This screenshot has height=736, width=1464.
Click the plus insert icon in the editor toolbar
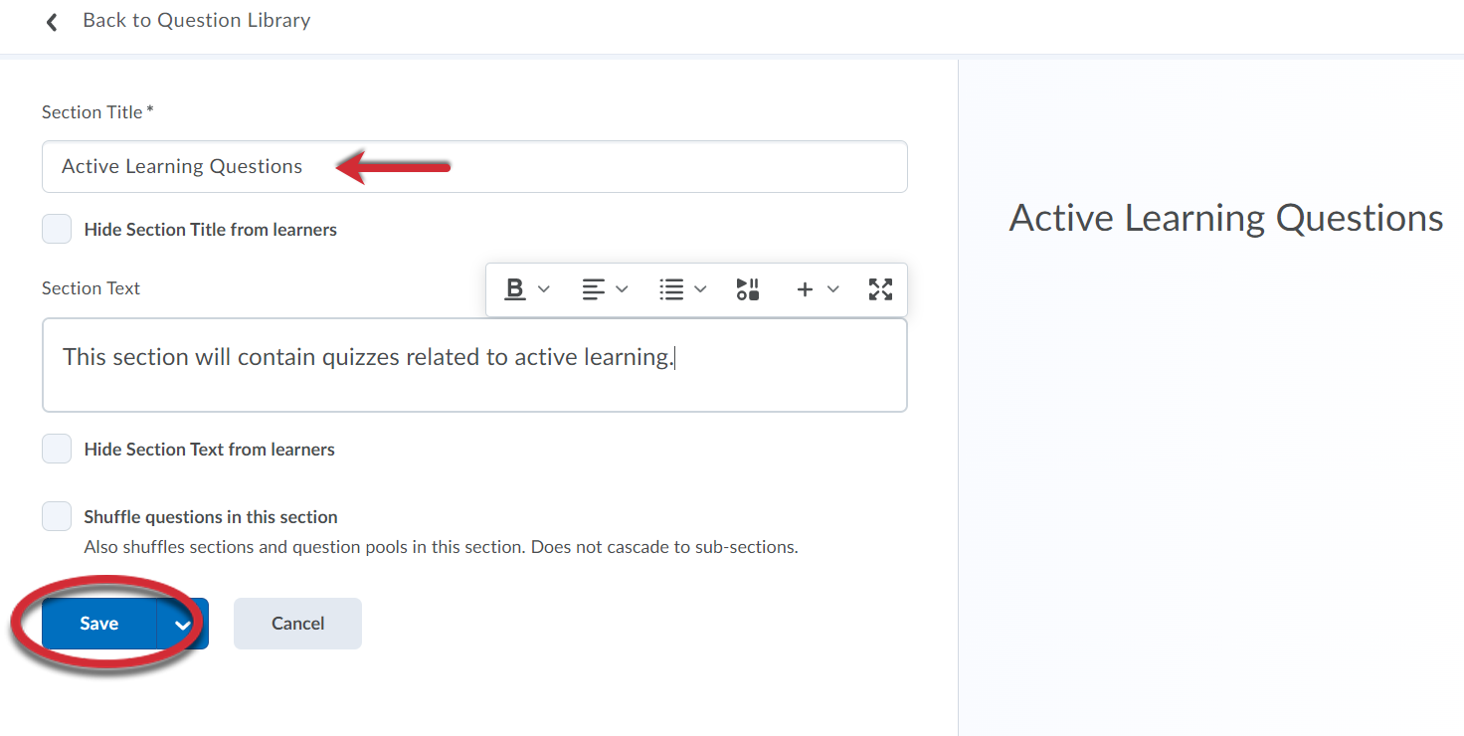805,288
